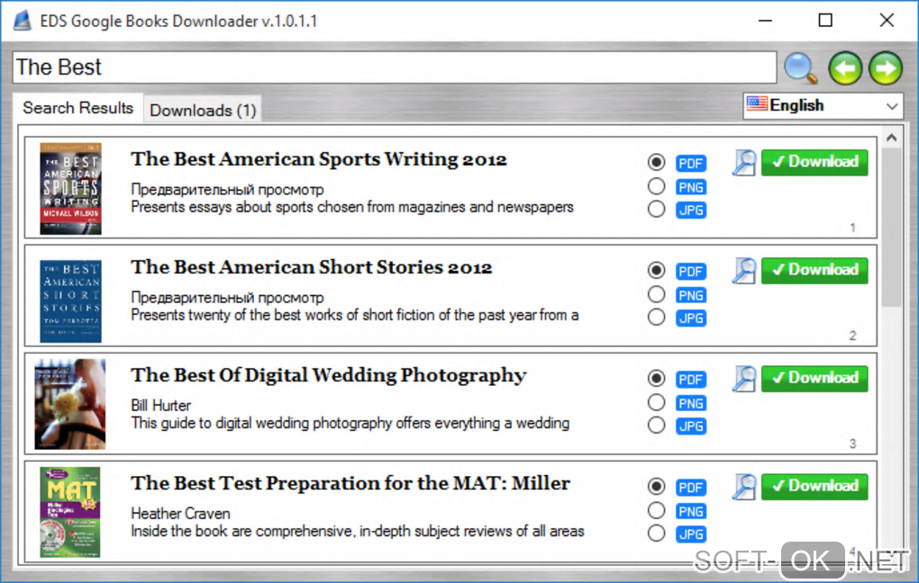Select PDF radio for Sports Writing 2012
The height and width of the screenshot is (583, 919).
657,162
